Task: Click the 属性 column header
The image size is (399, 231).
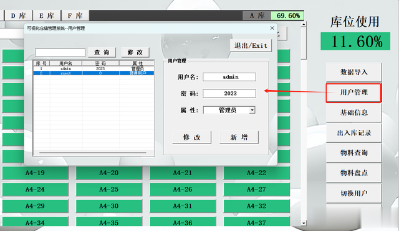Action: click(137, 63)
